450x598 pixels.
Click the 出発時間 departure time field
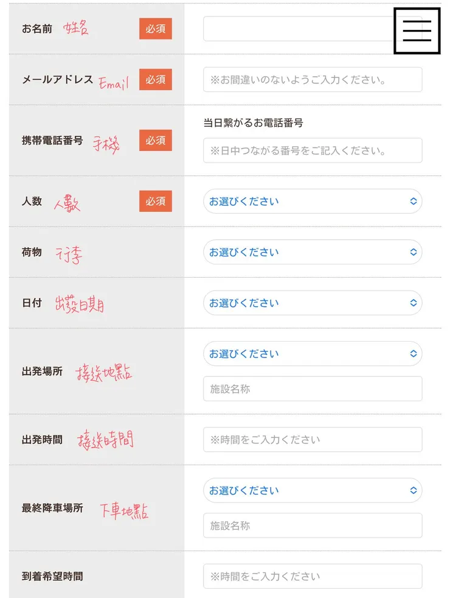[313, 440]
